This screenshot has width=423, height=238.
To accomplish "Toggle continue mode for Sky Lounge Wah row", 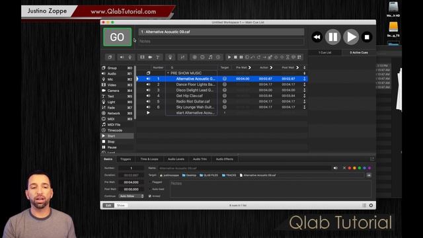I will point(304,107).
